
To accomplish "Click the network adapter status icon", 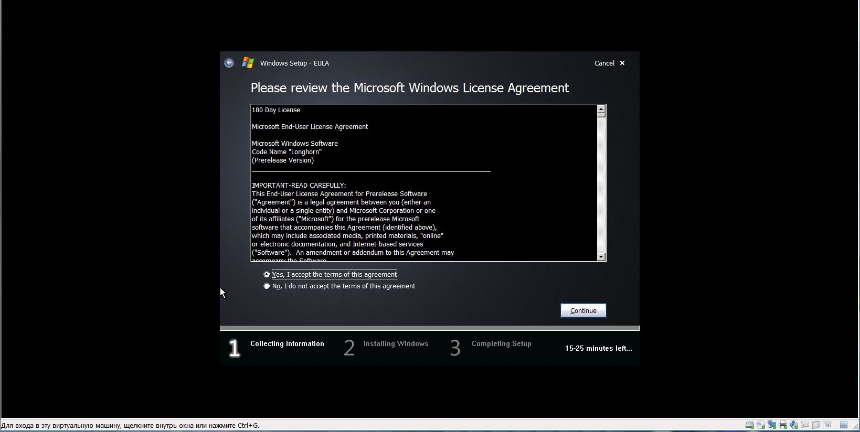I will (x=772, y=425).
